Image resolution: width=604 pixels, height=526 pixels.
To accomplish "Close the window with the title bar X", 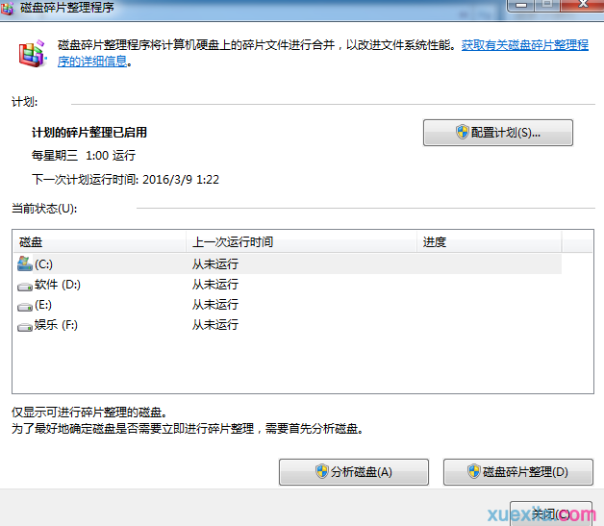I will click(582, 5).
